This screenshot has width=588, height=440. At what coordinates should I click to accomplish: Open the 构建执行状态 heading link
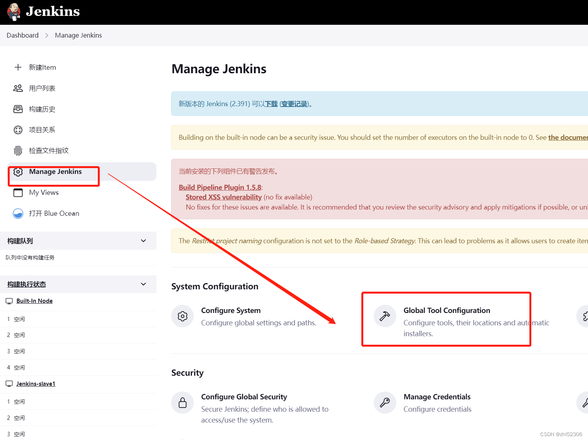26,284
